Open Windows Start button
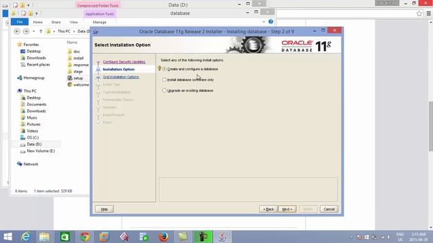Viewport: 433px width, 243px height. 7,237
